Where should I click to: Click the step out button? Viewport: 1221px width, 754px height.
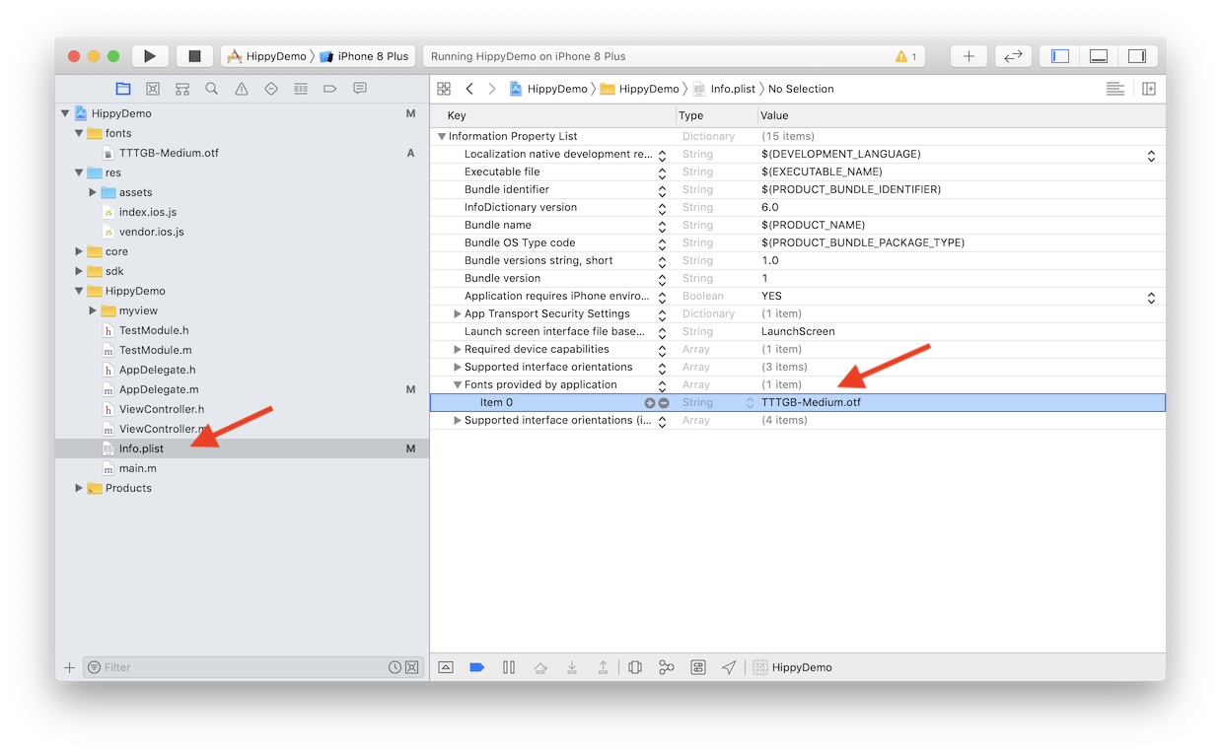pyautogui.click(x=603, y=667)
